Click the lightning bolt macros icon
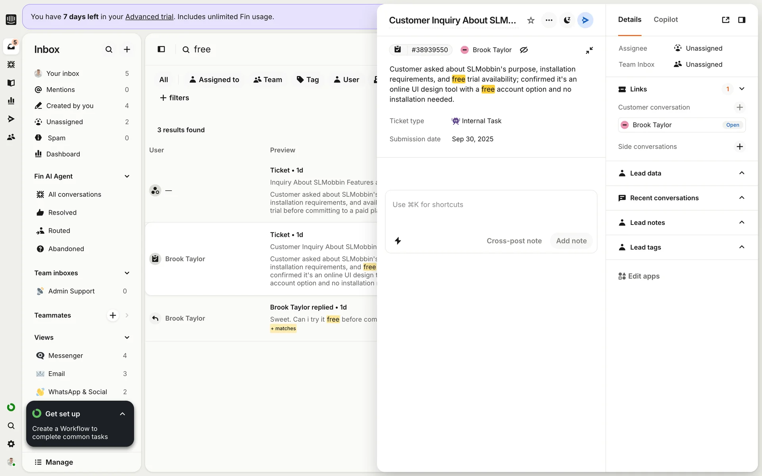762x476 pixels. coord(398,241)
